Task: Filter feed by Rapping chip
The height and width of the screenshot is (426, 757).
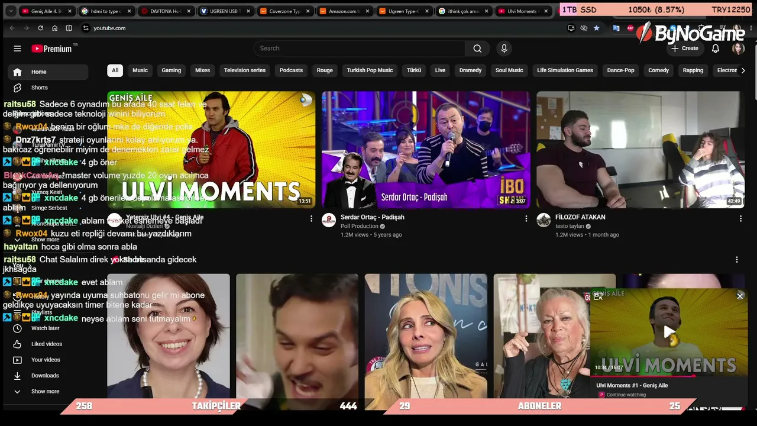Action: pyautogui.click(x=693, y=70)
